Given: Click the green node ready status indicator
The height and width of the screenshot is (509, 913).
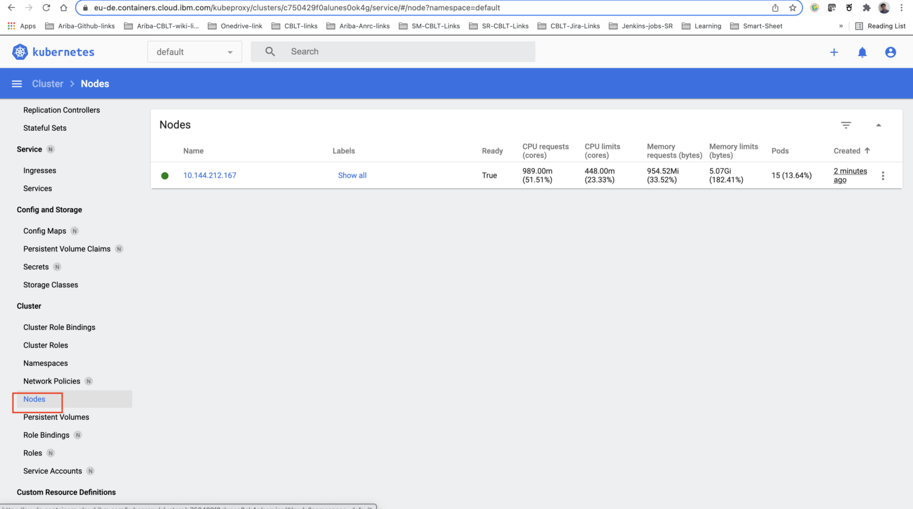Looking at the screenshot, I should [165, 175].
